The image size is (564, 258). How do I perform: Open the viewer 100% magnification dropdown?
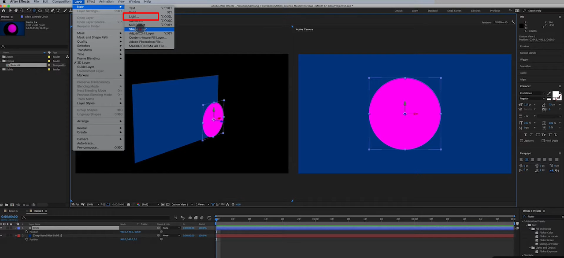point(93,204)
